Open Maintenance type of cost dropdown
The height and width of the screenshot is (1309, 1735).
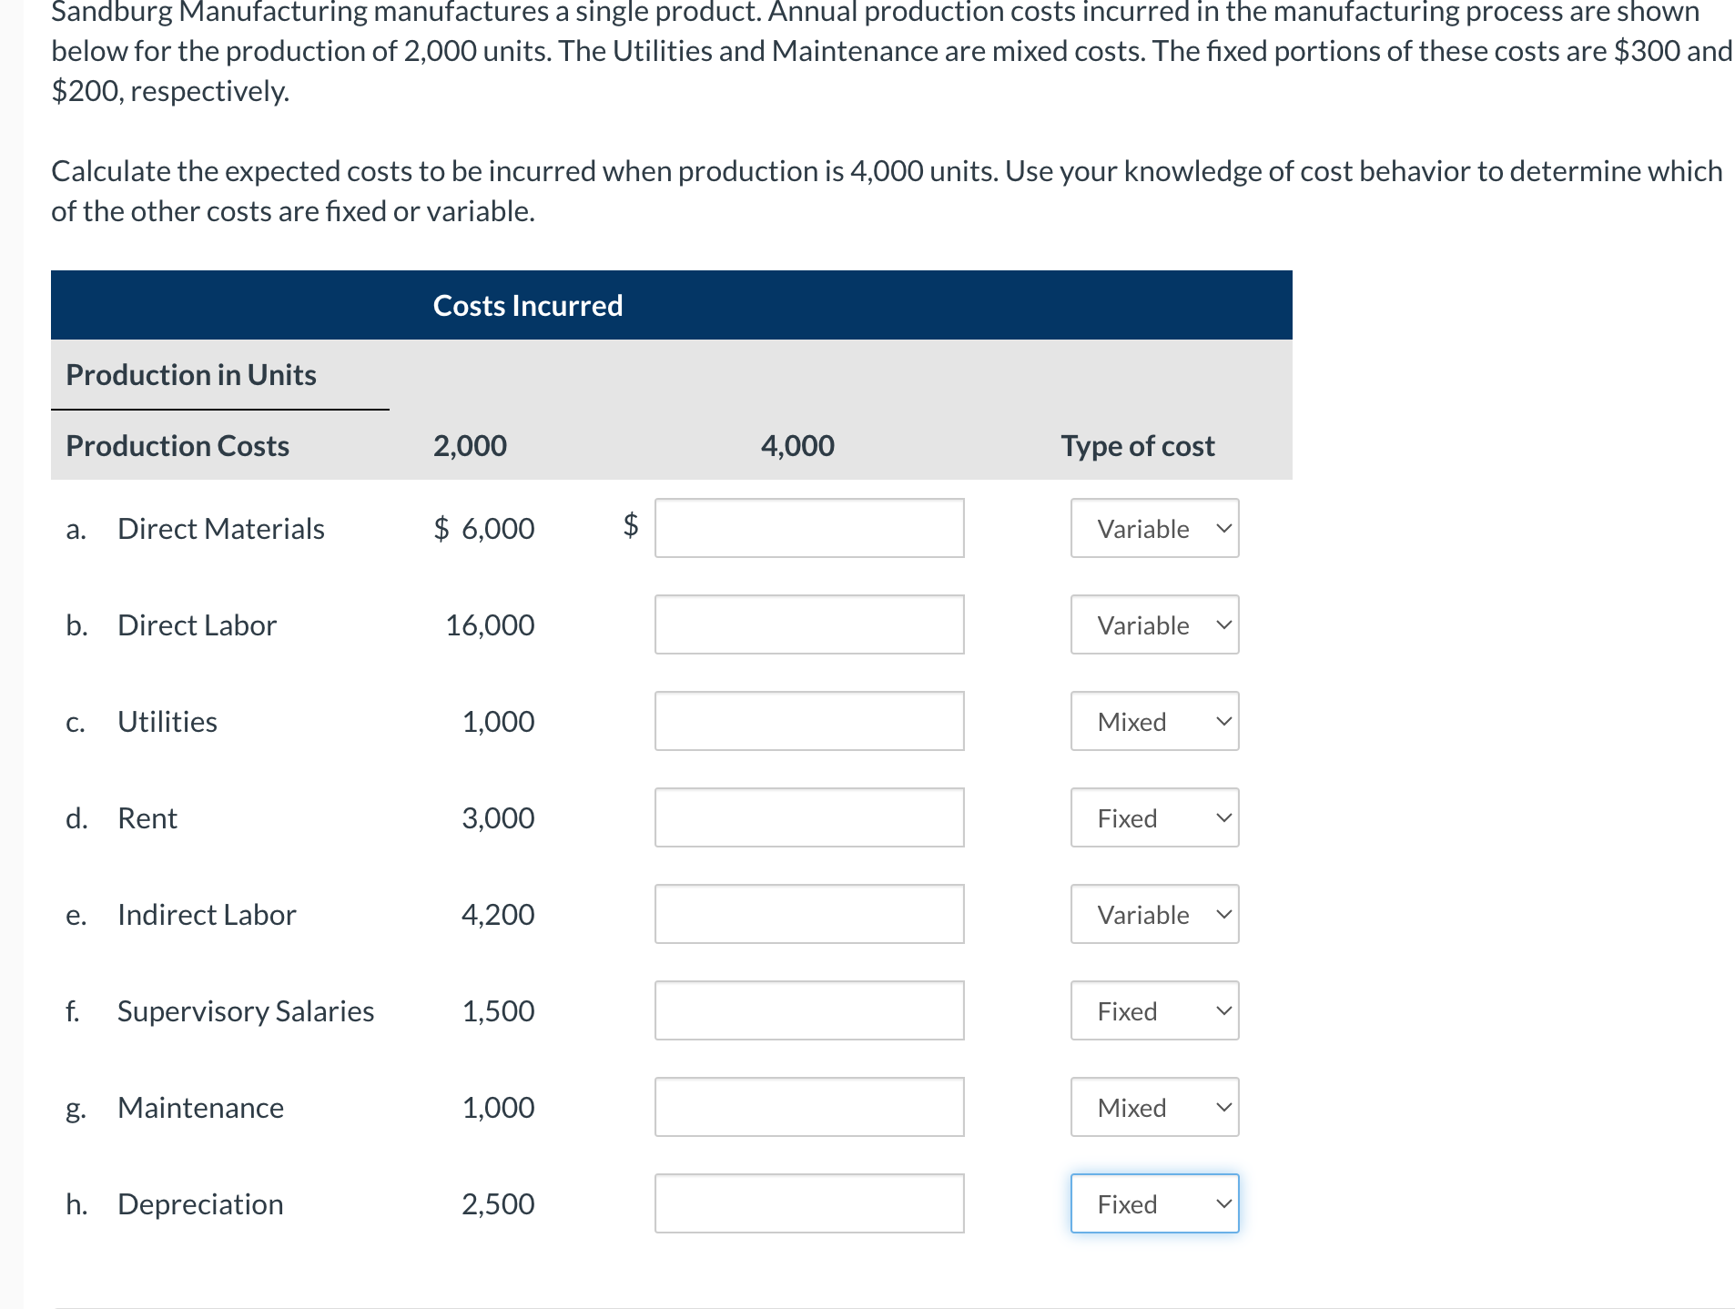point(1154,1107)
